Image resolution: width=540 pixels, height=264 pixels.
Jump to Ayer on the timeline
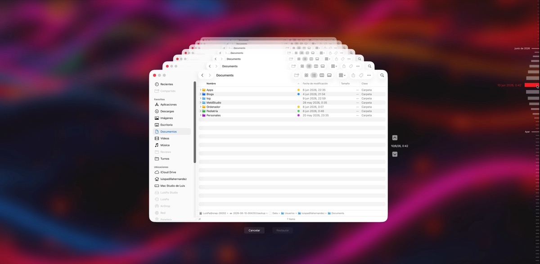click(x=527, y=132)
